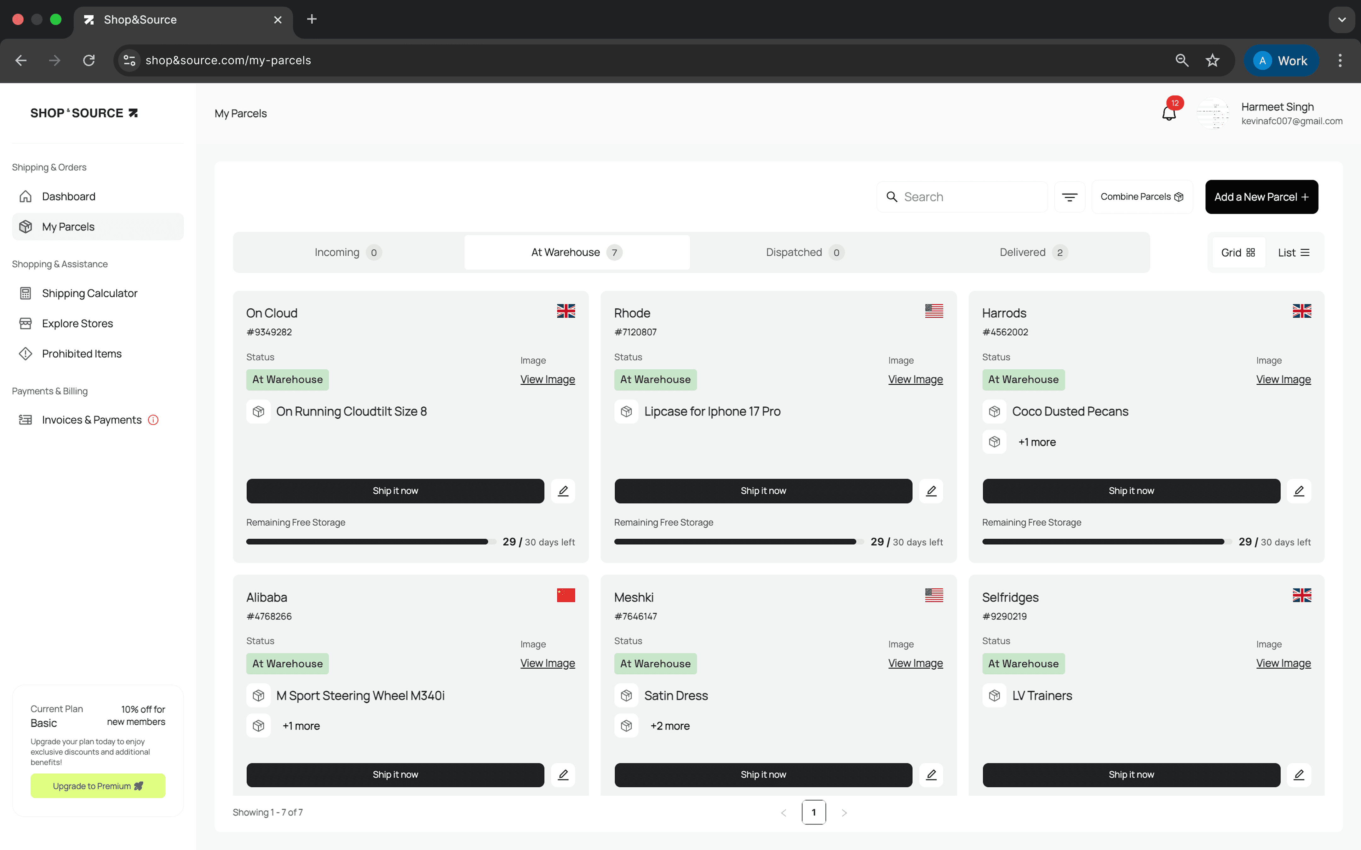Open browser tab list dropdown chevron

(x=1342, y=20)
